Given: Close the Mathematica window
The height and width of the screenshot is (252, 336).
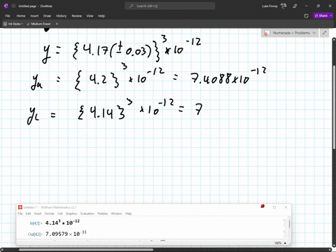Looking at the screenshot, I should click(x=286, y=207).
